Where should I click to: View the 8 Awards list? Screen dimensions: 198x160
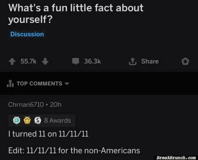(58, 120)
